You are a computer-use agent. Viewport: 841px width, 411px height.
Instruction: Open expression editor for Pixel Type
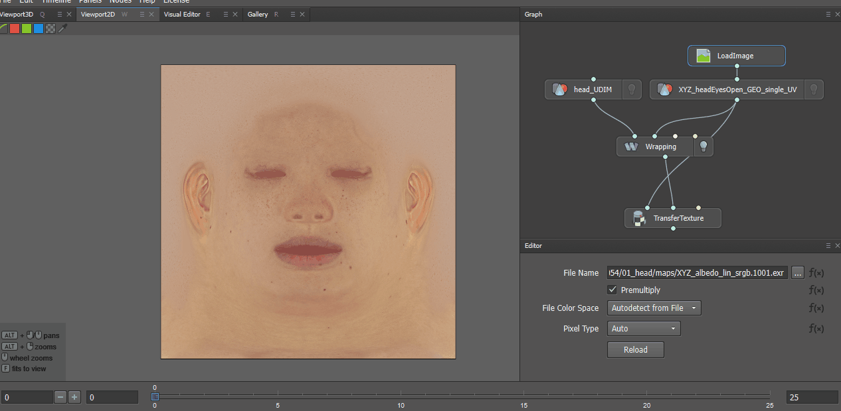[x=815, y=329]
